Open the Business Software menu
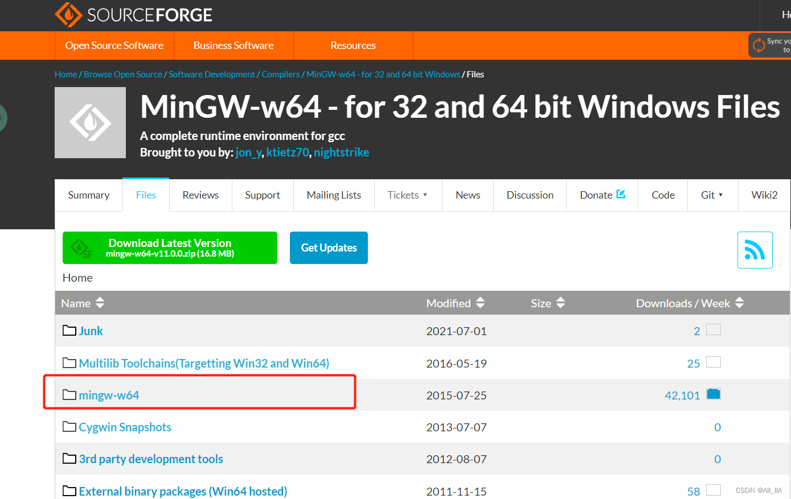This screenshot has width=791, height=499. (x=233, y=46)
